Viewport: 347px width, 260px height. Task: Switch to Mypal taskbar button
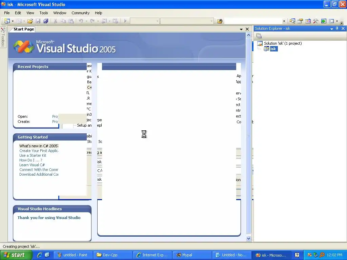pyautogui.click(x=192, y=255)
